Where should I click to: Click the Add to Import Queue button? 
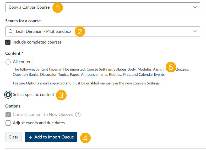(51, 137)
